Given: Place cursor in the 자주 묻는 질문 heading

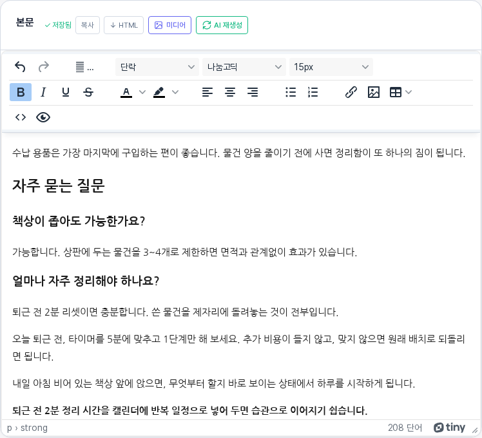Looking at the screenshot, I should click(x=59, y=186).
